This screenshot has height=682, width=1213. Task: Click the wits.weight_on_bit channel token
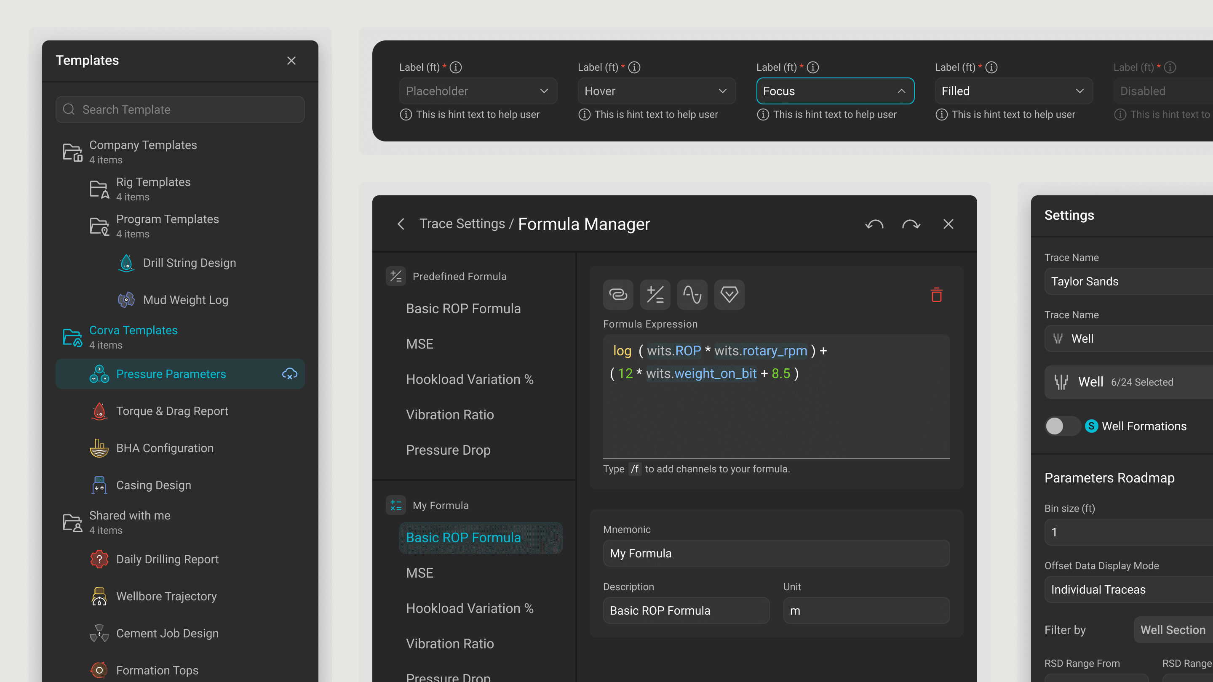tap(701, 373)
